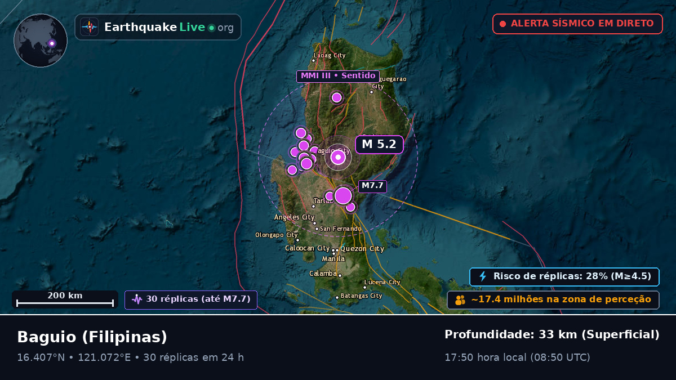The image size is (676, 380).
Task: Click the Quezon City label
Action: 362,249
